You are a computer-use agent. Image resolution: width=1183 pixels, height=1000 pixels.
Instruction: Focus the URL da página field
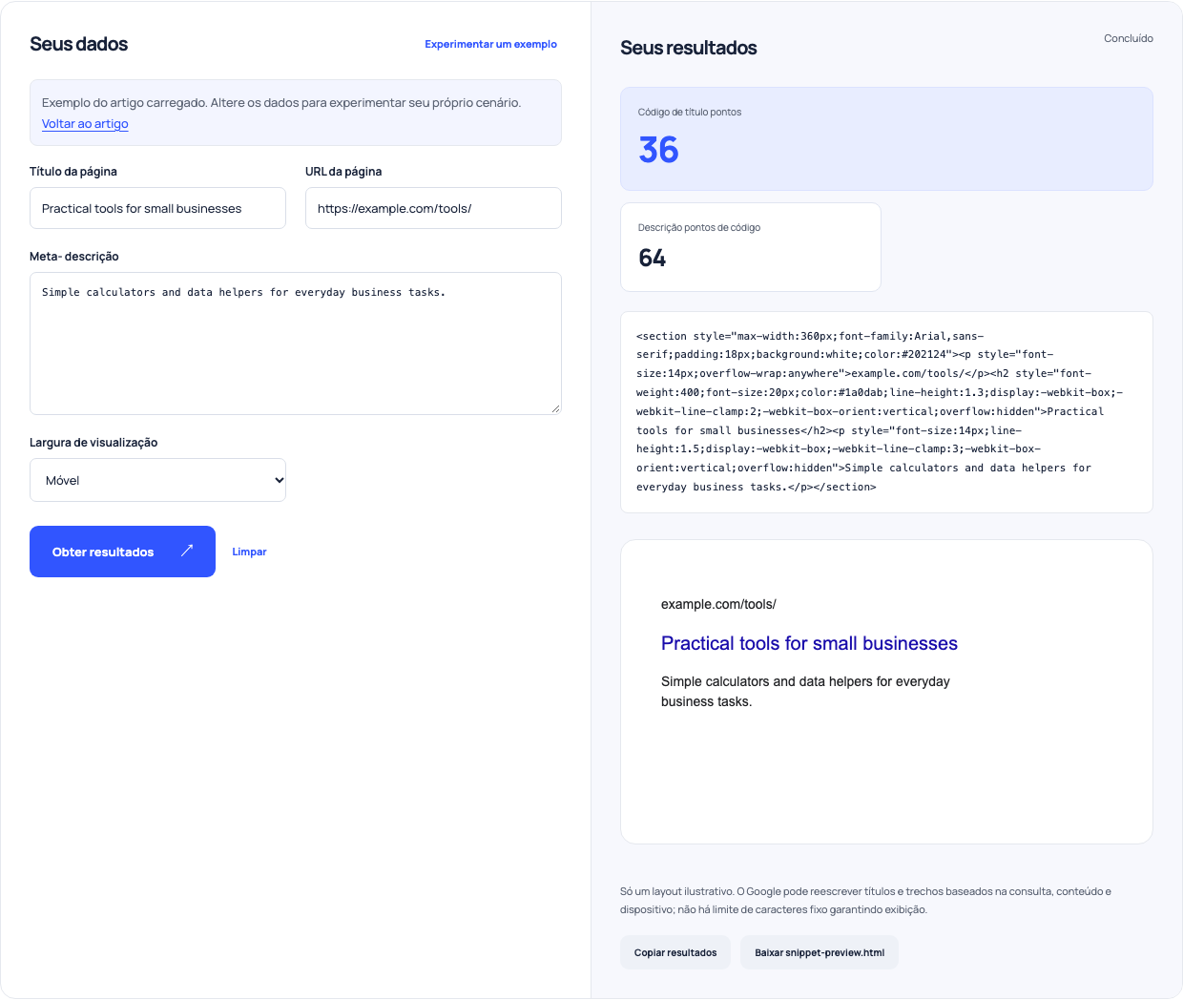click(433, 208)
